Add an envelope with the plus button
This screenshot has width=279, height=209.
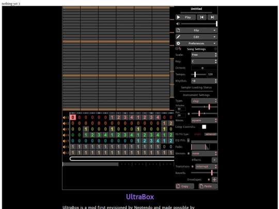coord(214,180)
